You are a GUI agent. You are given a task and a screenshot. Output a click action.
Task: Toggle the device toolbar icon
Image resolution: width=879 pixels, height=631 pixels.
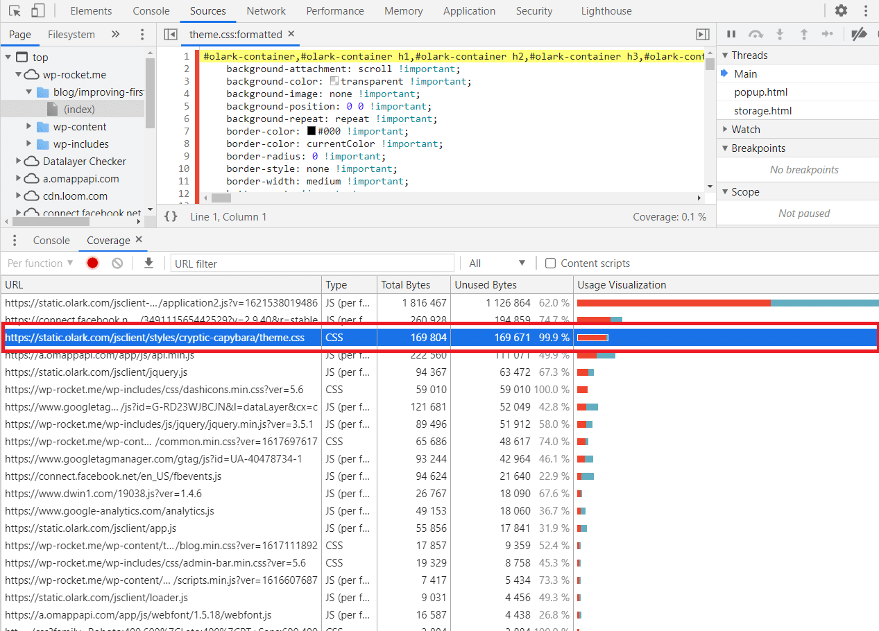point(38,11)
